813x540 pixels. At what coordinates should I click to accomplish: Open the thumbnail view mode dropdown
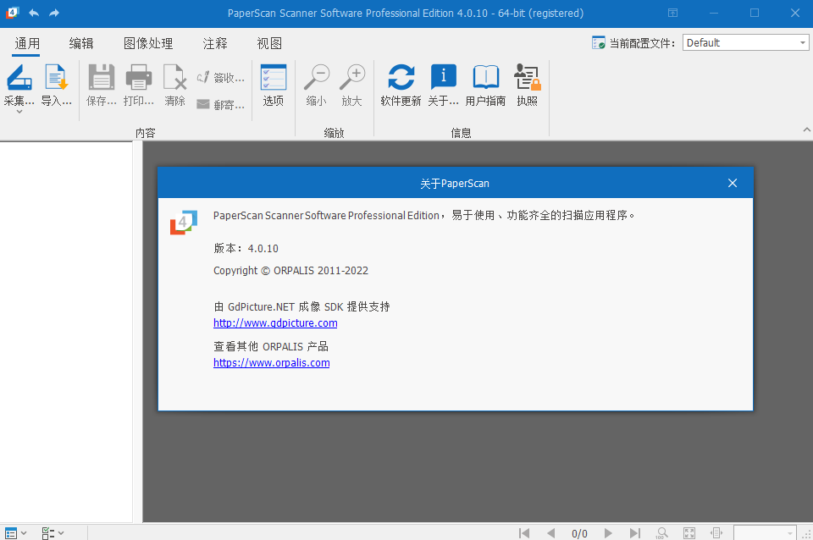[15, 532]
